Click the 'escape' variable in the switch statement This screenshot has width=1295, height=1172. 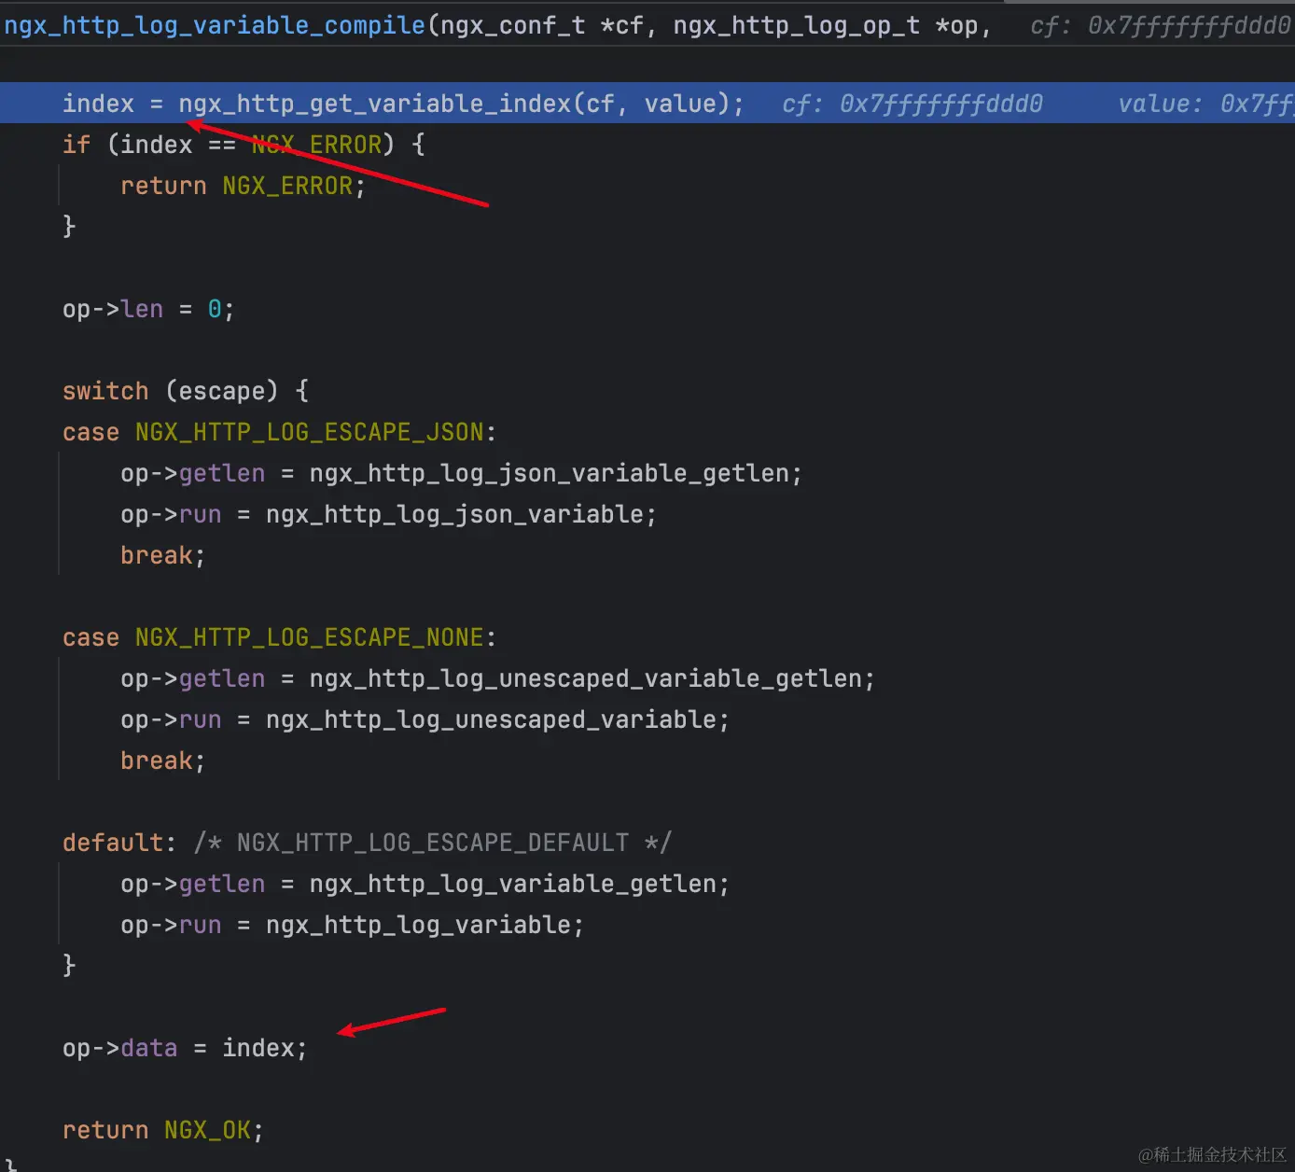point(222,391)
